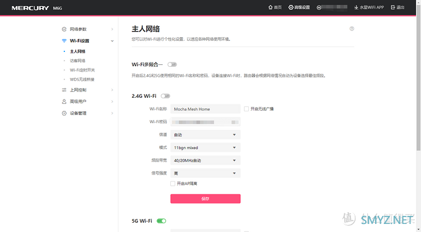Click the logout (退出) icon
This screenshot has height=232, width=421.
click(x=393, y=7)
